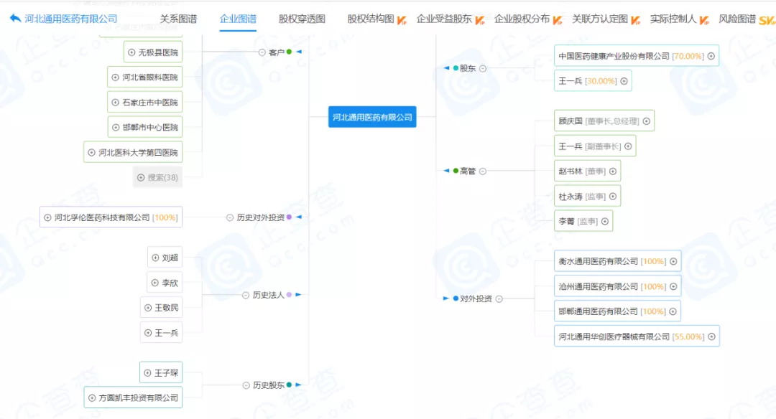Expand 杜永涛 监事 node plus icon
Screen dimensions: 776x419
tap(613, 196)
